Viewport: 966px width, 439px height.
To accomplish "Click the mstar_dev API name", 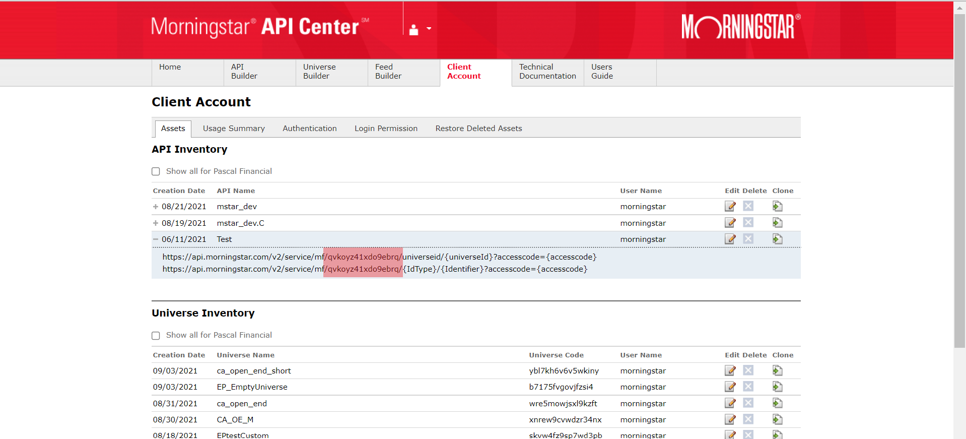I will pyautogui.click(x=237, y=207).
